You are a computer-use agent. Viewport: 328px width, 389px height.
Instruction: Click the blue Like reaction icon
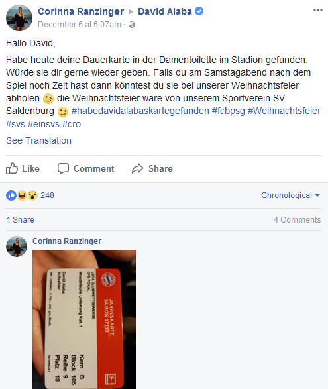coord(11,195)
